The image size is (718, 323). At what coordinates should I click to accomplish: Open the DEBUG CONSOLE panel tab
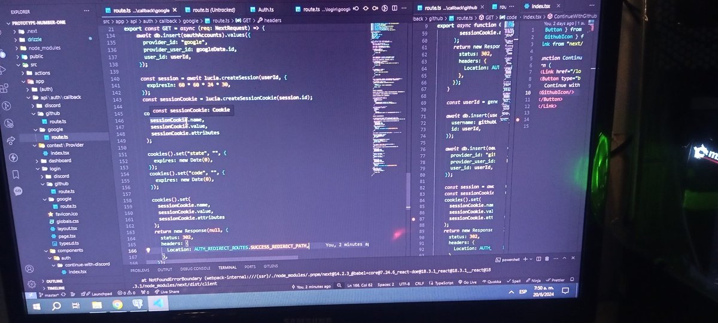[x=195, y=269]
